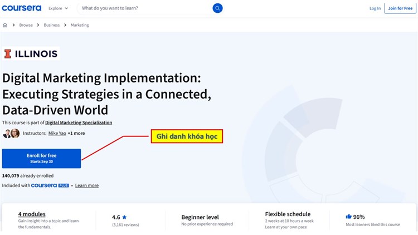Expand the Explore dropdown menu
418x235 pixels.
click(x=58, y=8)
